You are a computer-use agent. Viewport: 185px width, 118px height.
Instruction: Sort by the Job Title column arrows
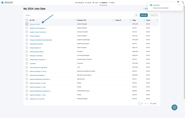click(x=75, y=20)
